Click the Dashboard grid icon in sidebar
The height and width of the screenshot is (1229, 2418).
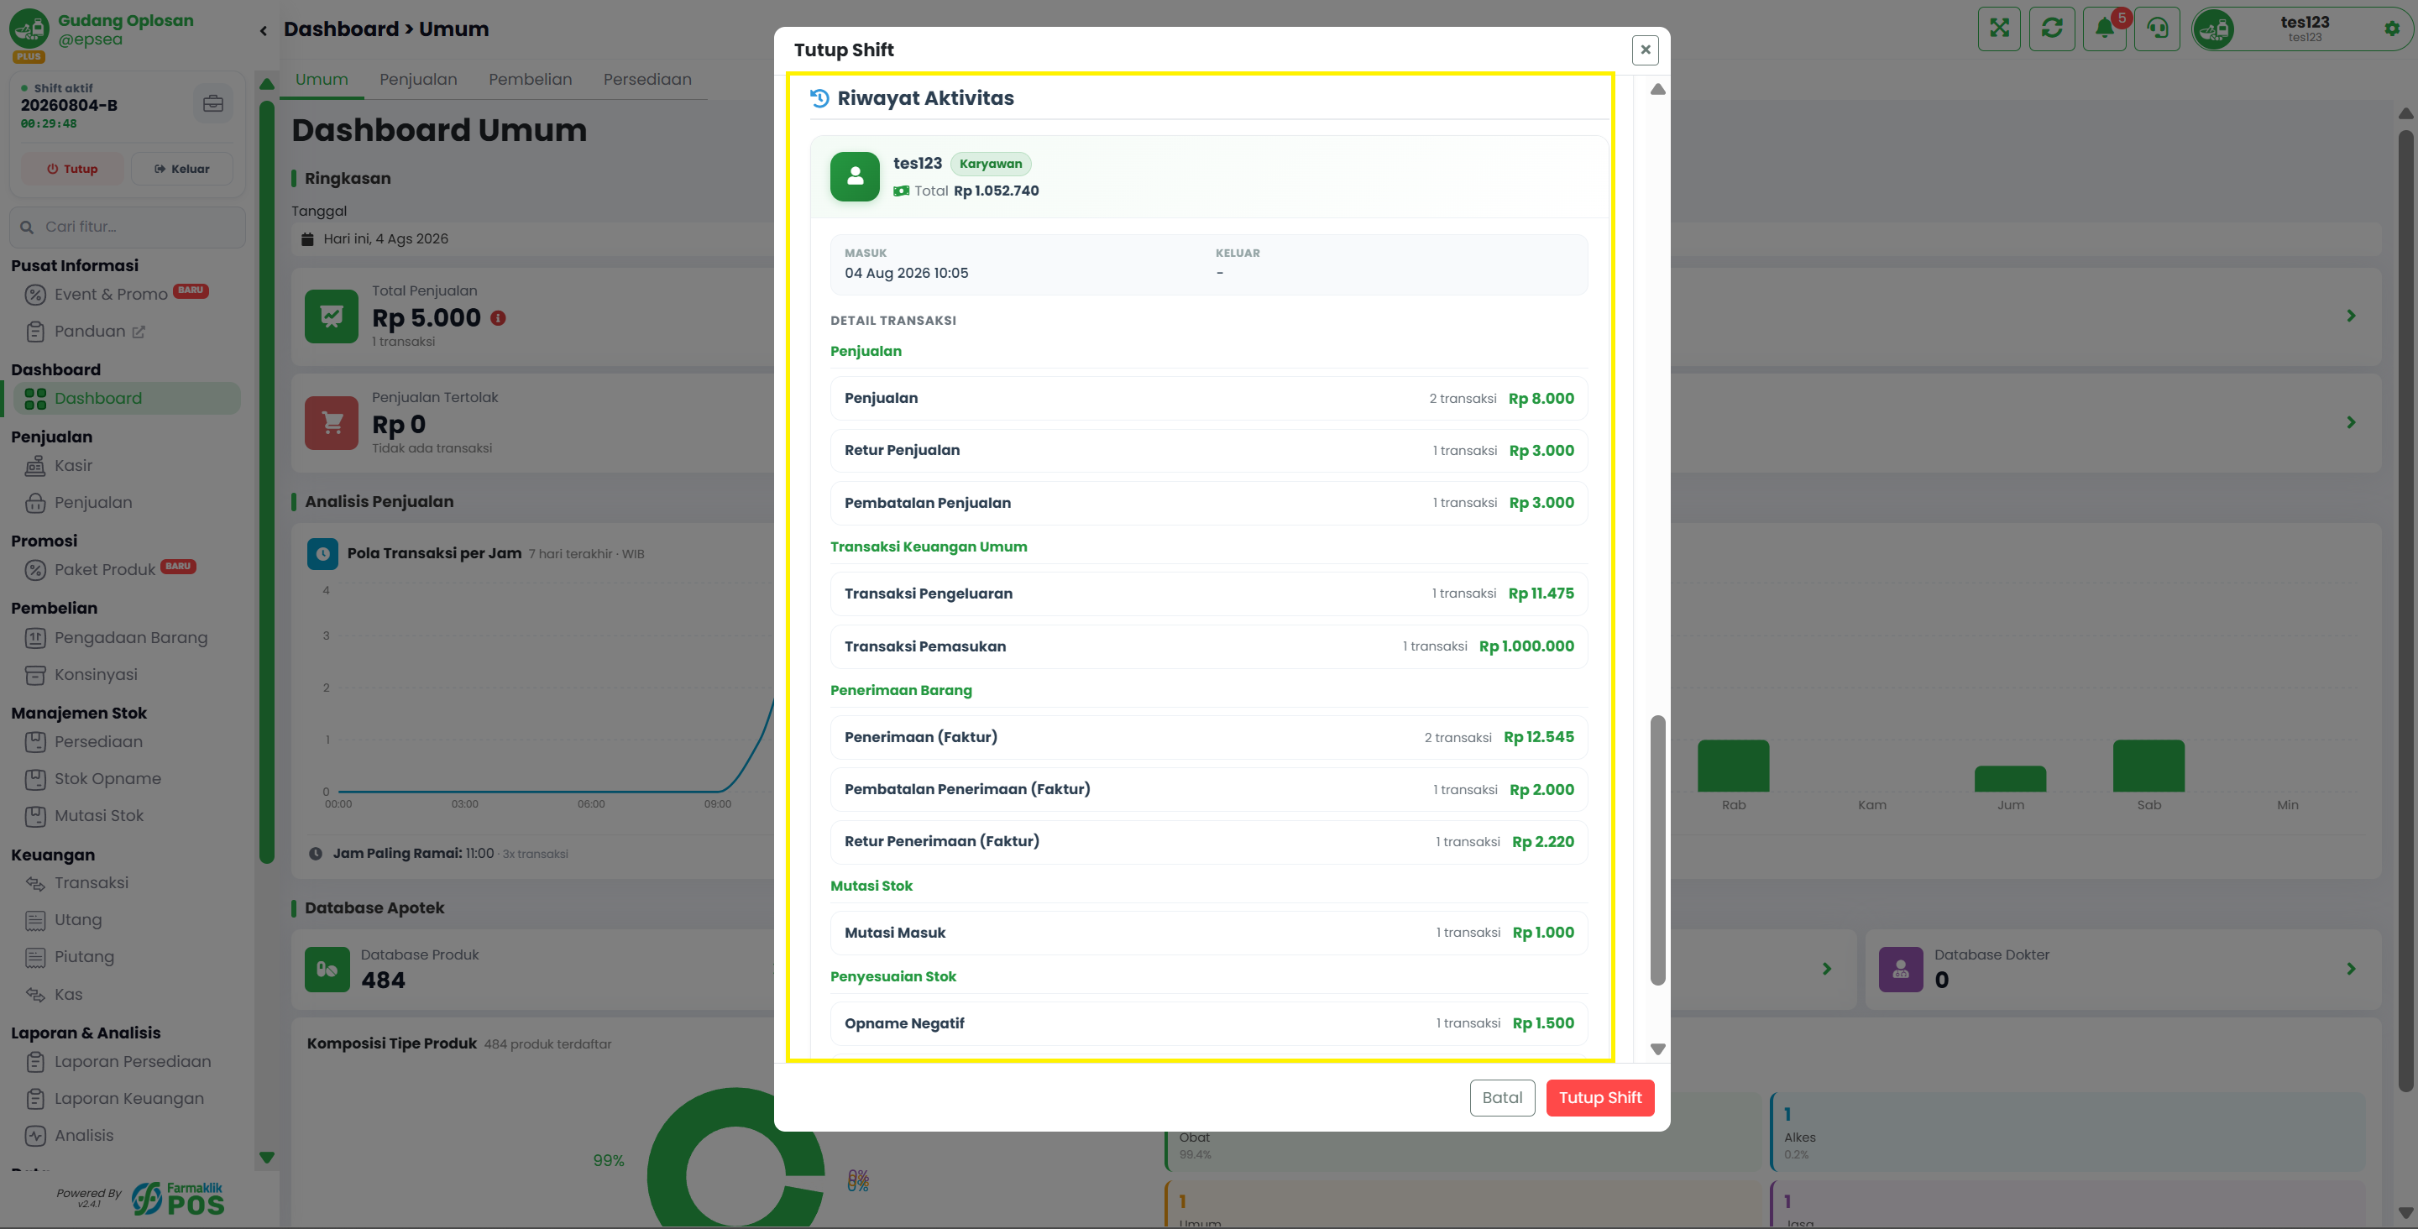coord(35,399)
